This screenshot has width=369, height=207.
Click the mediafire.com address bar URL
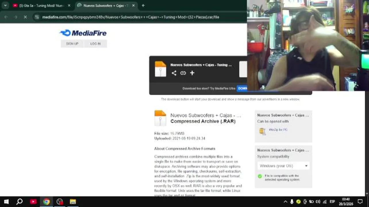pyautogui.click(x=130, y=17)
